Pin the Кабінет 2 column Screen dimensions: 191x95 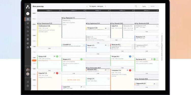coord(84,11)
